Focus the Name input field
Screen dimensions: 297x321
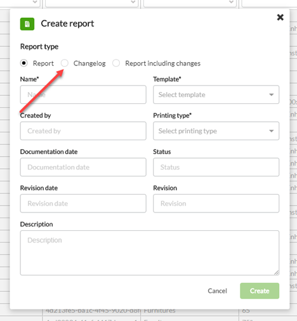point(83,95)
